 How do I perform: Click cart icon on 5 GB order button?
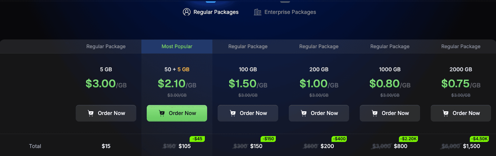click(x=91, y=113)
